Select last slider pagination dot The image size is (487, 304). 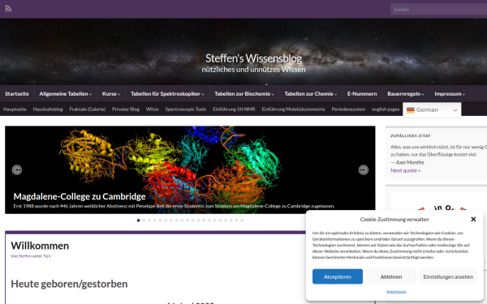click(242, 221)
